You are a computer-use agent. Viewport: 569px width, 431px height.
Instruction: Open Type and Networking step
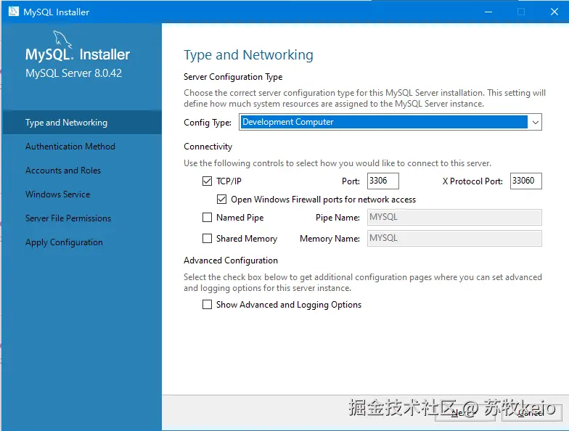coord(82,122)
